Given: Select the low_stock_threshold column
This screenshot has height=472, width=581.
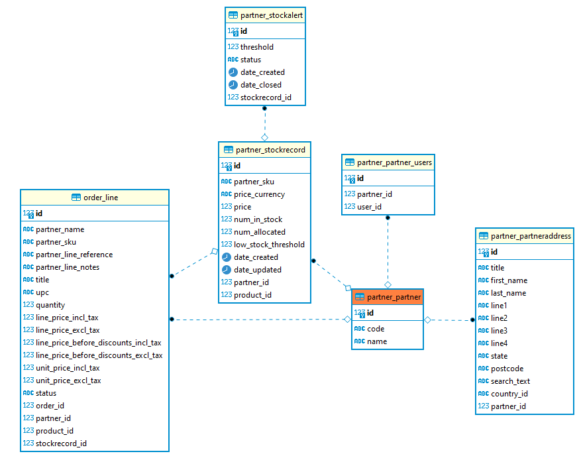Looking at the screenshot, I should 269,245.
